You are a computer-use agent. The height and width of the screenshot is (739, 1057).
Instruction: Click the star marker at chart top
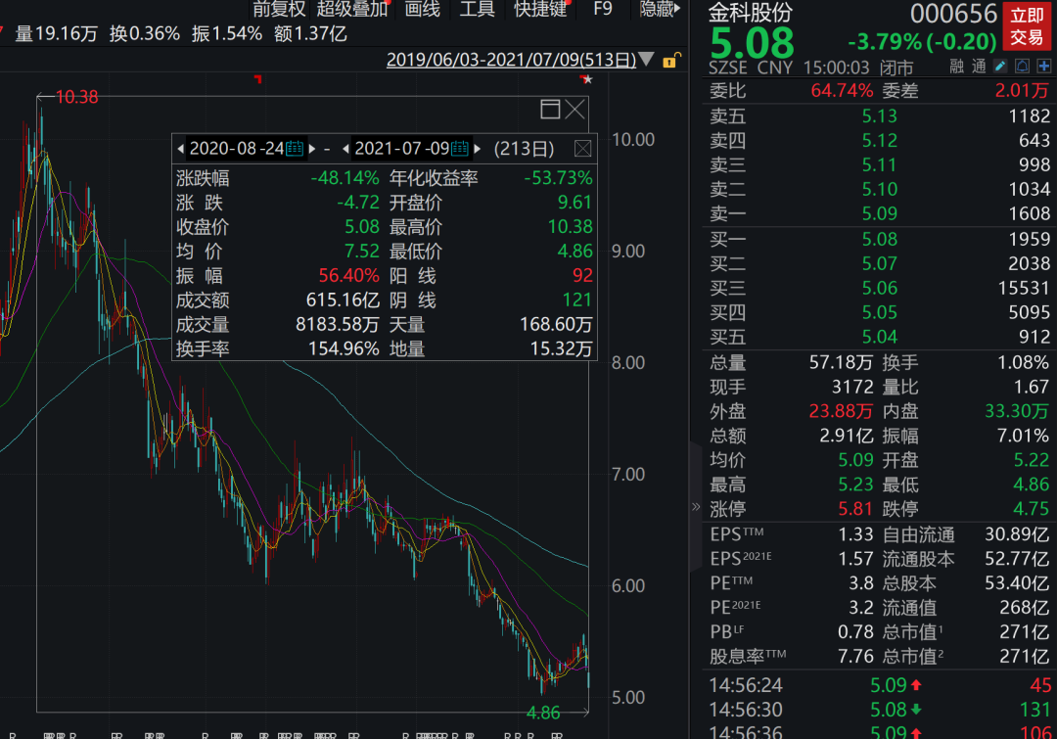tap(586, 78)
